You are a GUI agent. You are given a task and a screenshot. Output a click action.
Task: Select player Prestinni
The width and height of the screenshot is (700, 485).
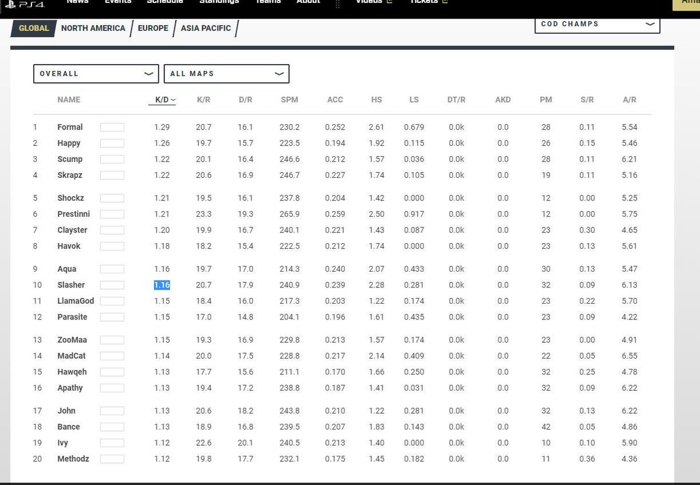pos(73,214)
